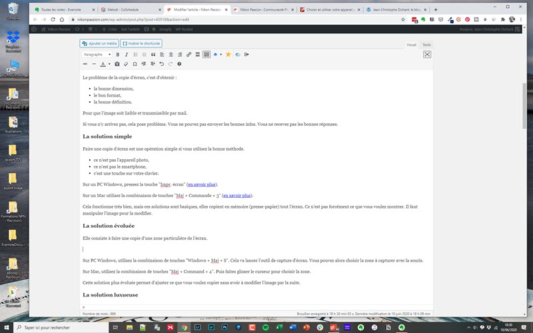The width and height of the screenshot is (533, 333).
Task: Open Créer menu in WordPress admin bar
Action: coord(110,29)
